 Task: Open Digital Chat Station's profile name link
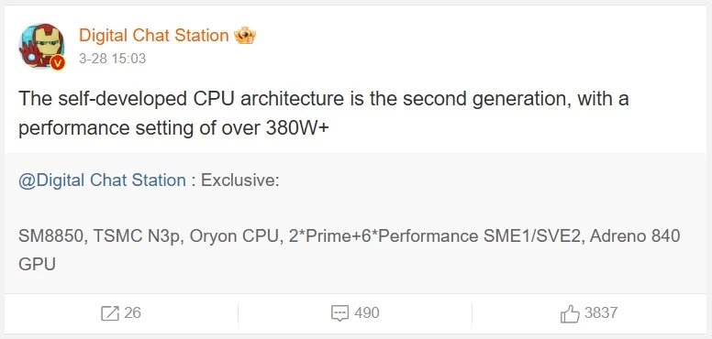pyautogui.click(x=153, y=36)
